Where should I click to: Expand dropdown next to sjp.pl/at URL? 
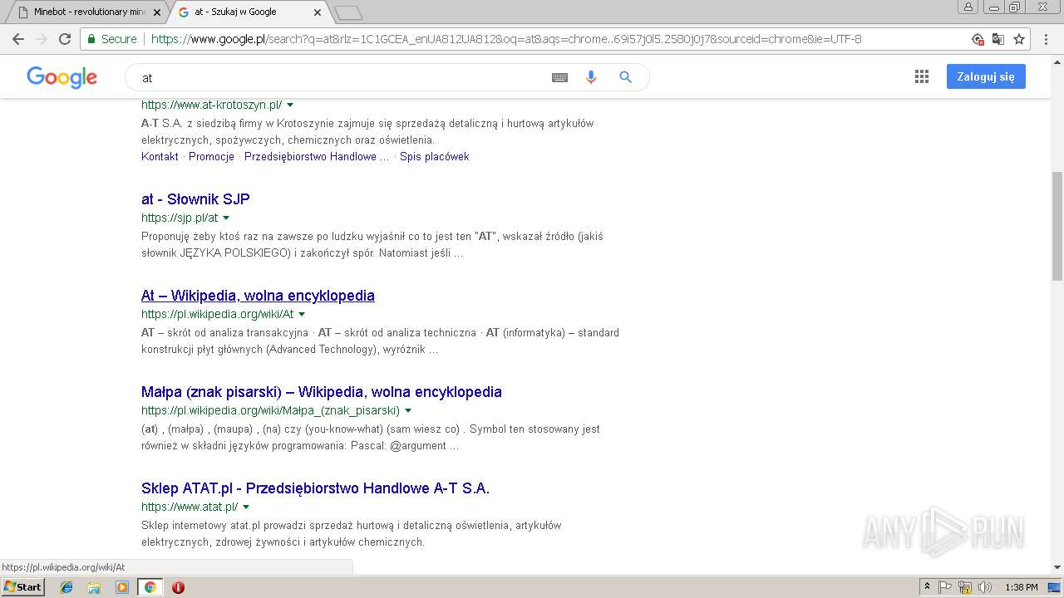pyautogui.click(x=226, y=218)
